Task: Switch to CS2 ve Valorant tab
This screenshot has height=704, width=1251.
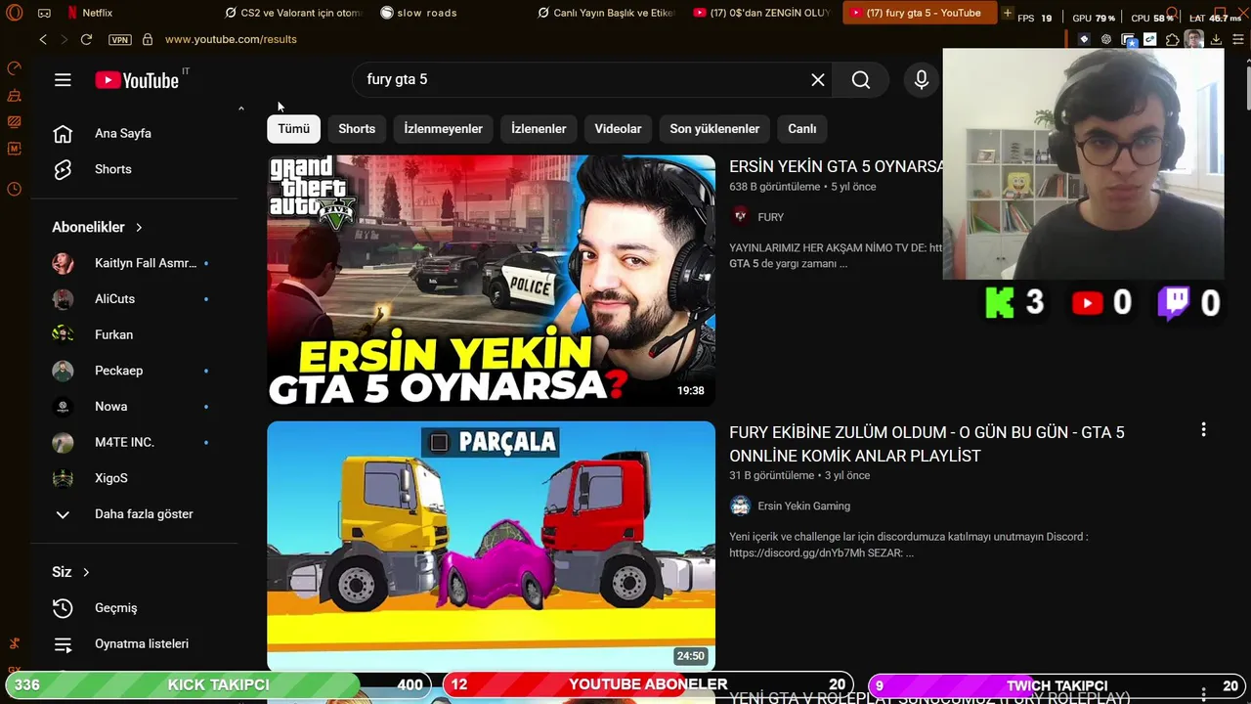Action: point(292,13)
